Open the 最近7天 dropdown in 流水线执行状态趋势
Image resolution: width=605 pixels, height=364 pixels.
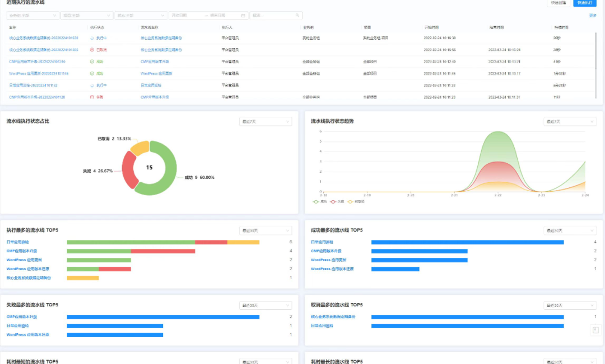[x=570, y=121]
